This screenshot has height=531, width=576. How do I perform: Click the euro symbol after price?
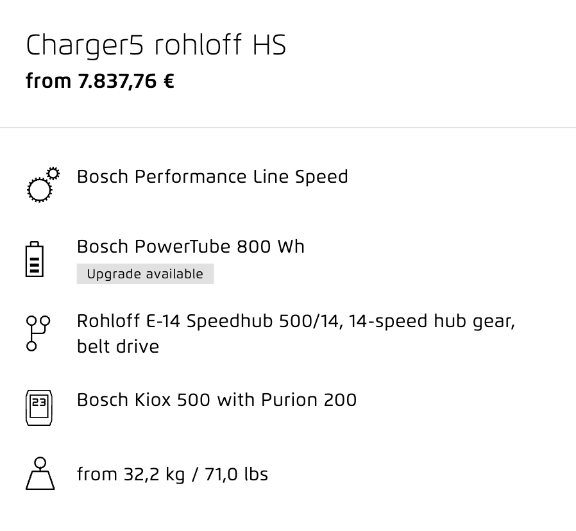pyautogui.click(x=169, y=81)
